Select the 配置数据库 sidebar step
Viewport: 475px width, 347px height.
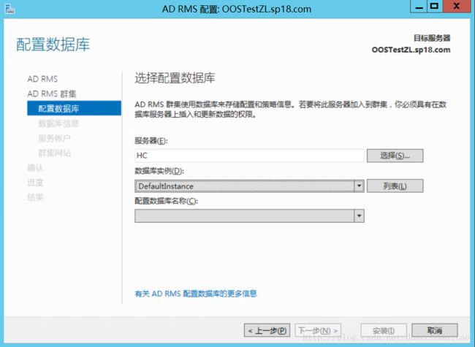[75, 108]
